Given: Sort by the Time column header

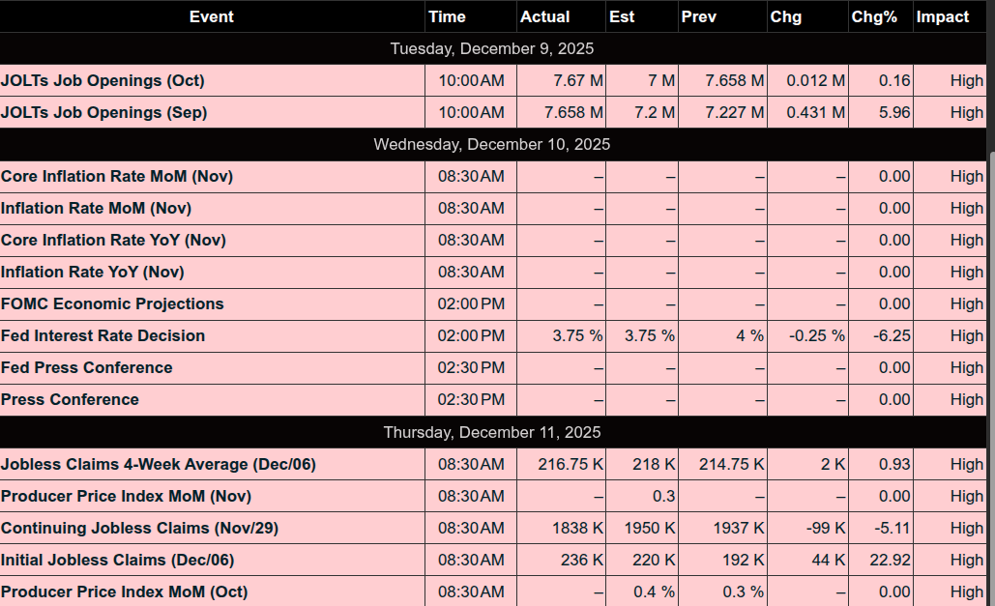Looking at the screenshot, I should click(447, 16).
